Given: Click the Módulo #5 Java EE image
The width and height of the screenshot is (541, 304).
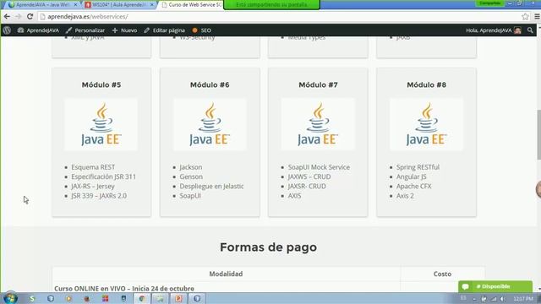Looking at the screenshot, I should [101, 124].
